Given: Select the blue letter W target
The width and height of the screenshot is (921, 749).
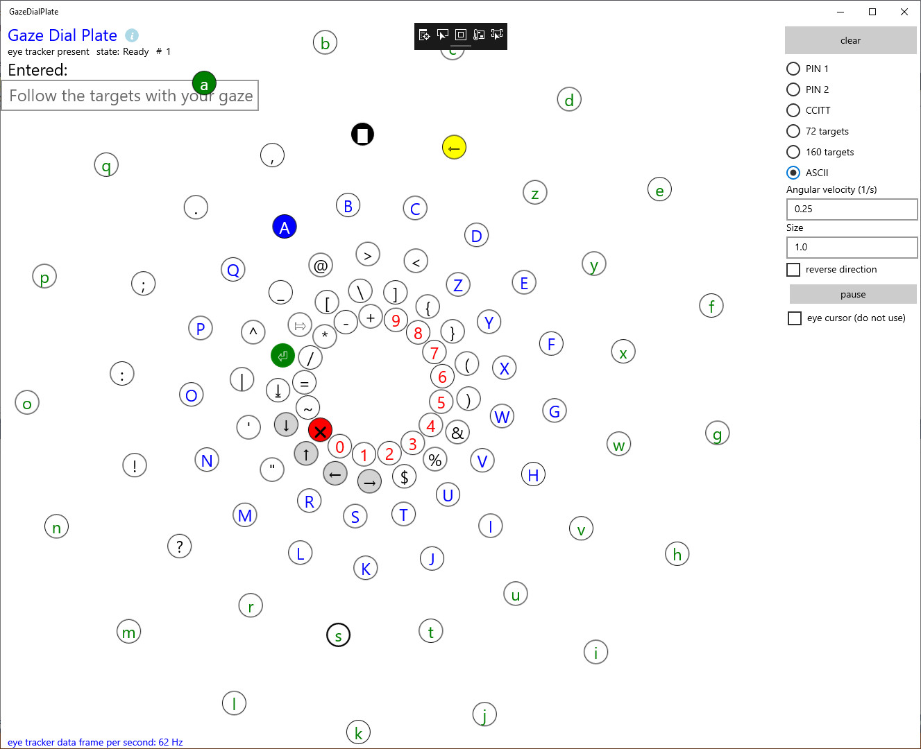Looking at the screenshot, I should (502, 416).
